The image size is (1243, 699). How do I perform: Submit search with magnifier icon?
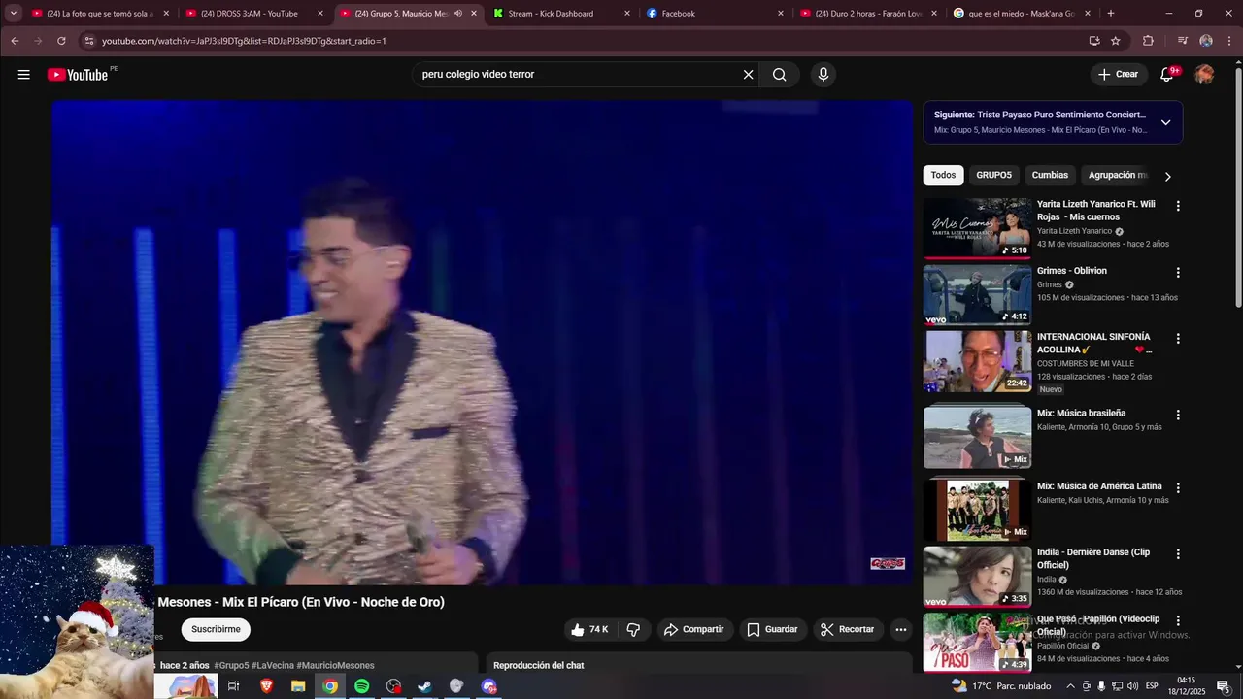coord(780,75)
